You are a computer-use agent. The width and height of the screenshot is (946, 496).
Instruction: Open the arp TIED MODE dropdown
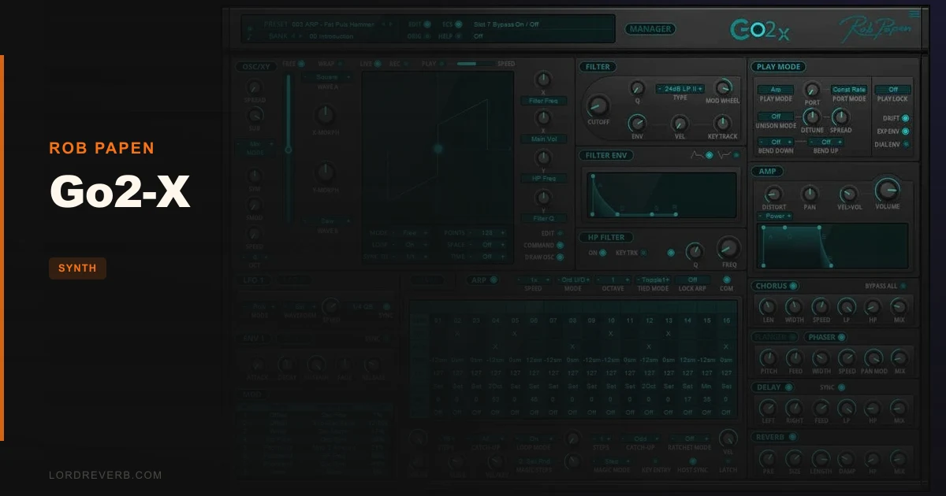pyautogui.click(x=653, y=279)
